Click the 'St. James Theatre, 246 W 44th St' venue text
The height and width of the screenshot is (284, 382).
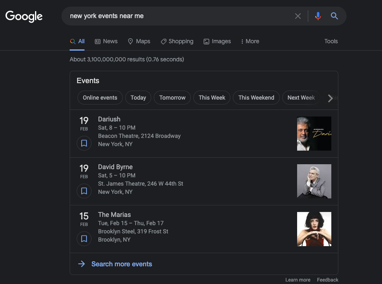[x=141, y=184]
